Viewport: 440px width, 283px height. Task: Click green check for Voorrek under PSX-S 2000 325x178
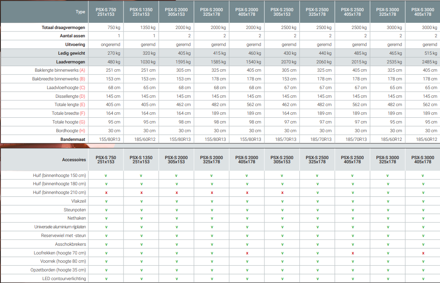pos(212,261)
